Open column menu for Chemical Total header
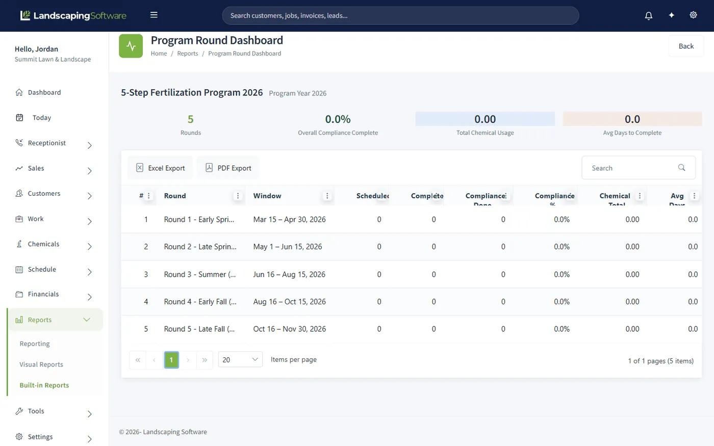This screenshot has width=714, height=446. click(640, 196)
